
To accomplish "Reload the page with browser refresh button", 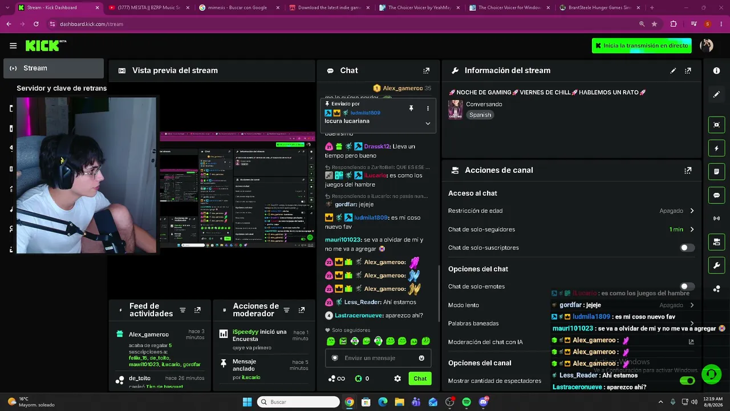I will [36, 24].
